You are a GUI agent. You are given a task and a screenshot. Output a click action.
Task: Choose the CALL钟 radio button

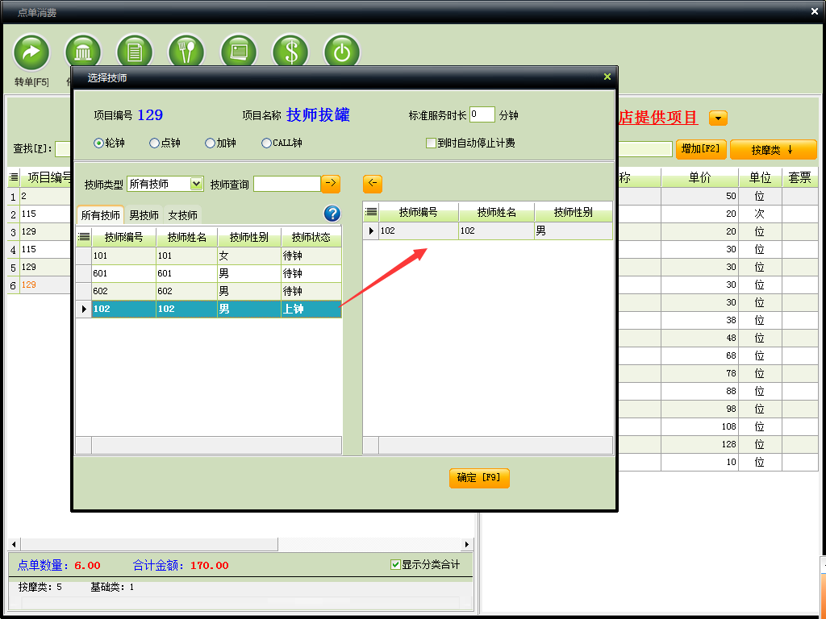click(x=267, y=143)
